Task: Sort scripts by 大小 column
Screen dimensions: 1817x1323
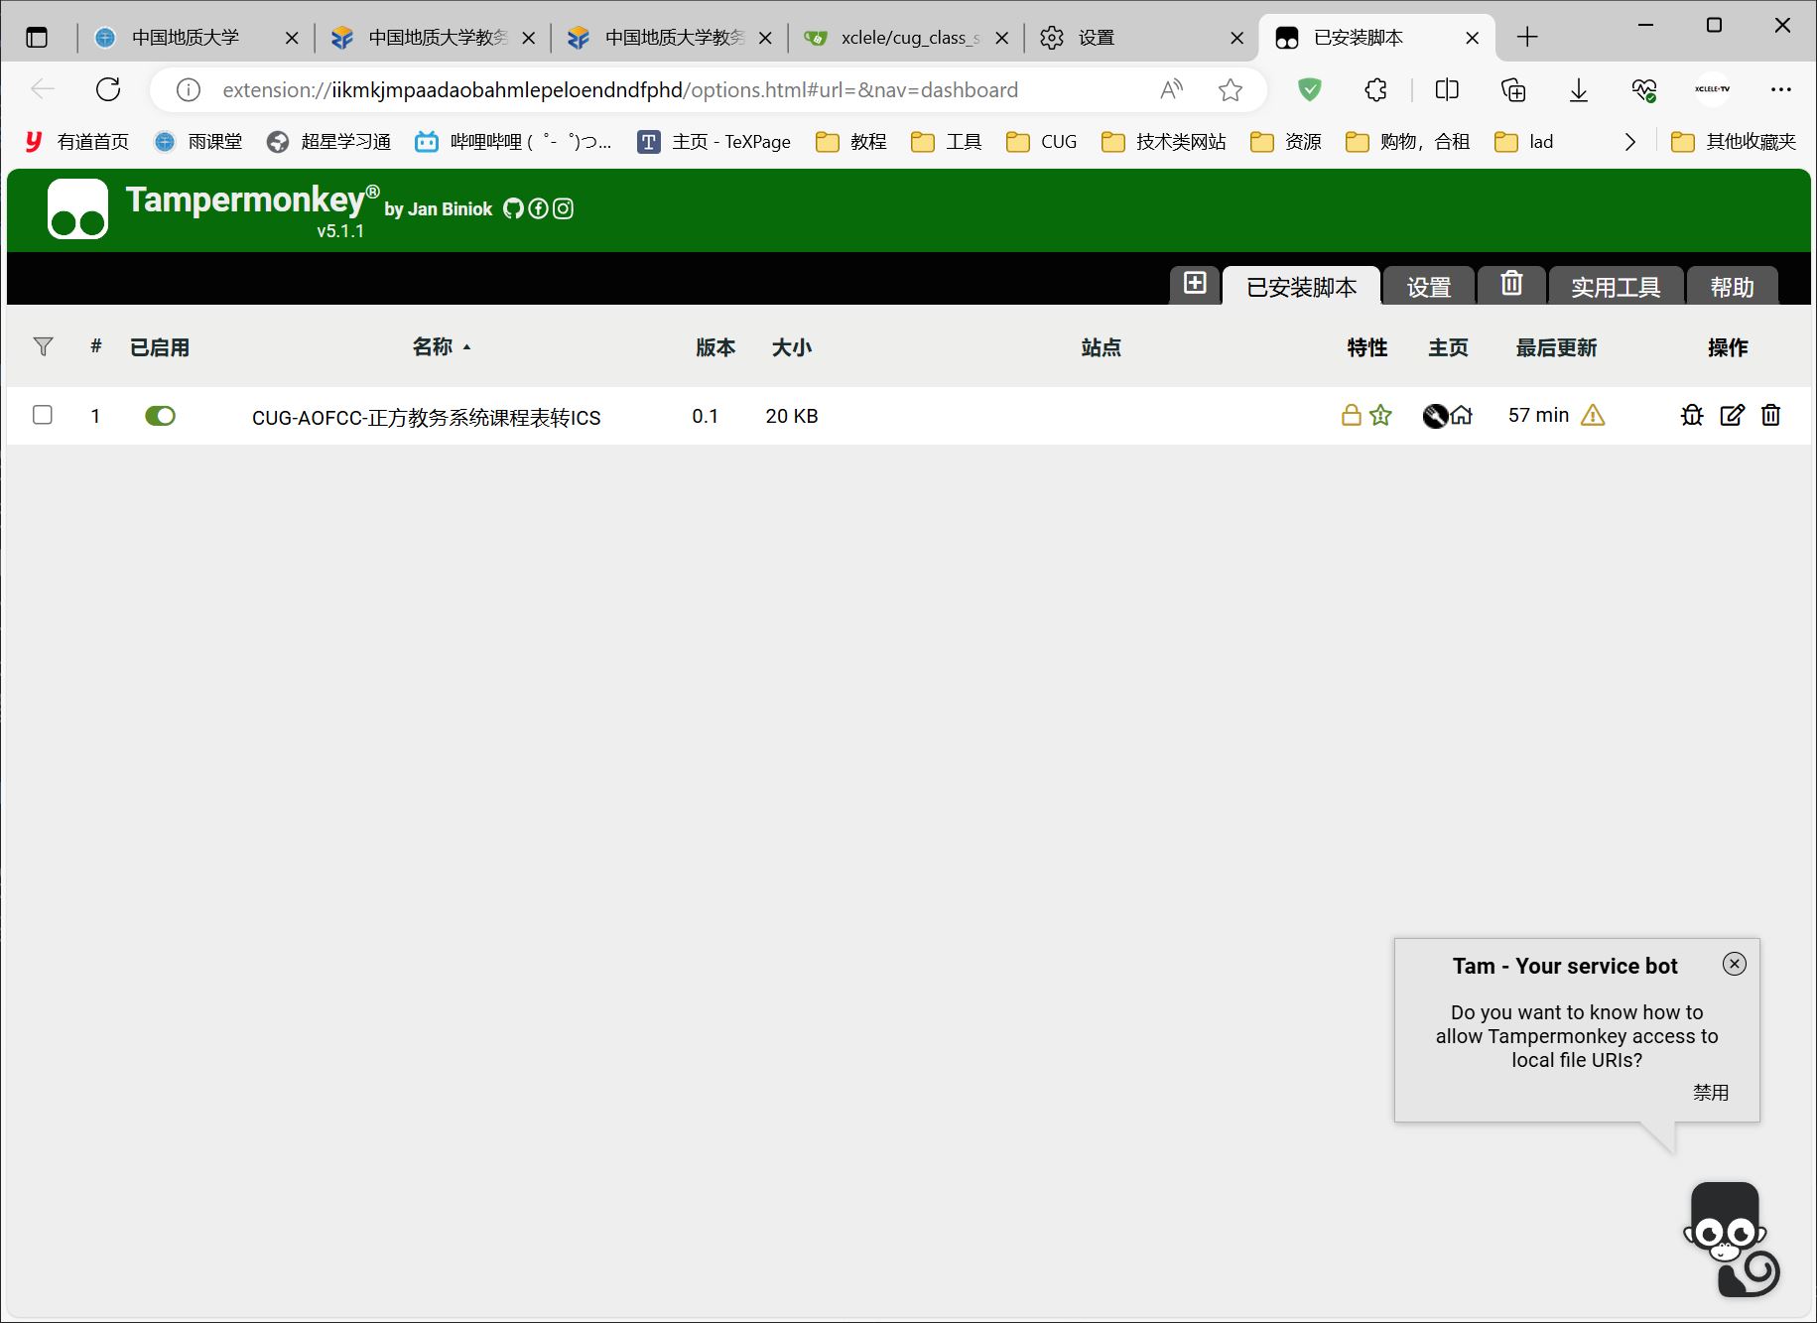Action: coord(792,347)
